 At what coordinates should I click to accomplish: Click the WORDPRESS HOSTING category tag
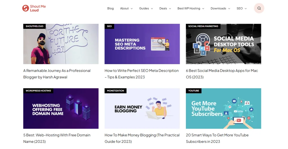coord(38,91)
